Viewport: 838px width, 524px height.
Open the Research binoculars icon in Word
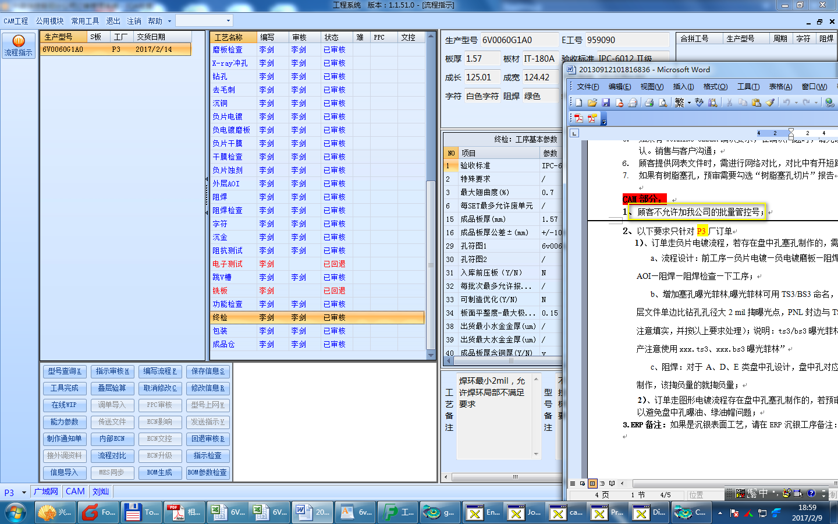(713, 102)
